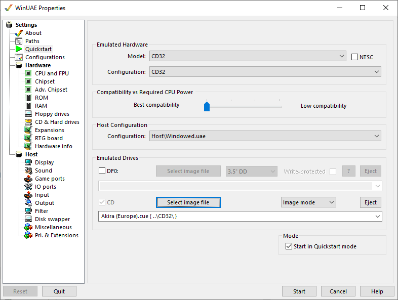Click the About checkmark icon
This screenshot has height=300, width=398.
[19, 33]
